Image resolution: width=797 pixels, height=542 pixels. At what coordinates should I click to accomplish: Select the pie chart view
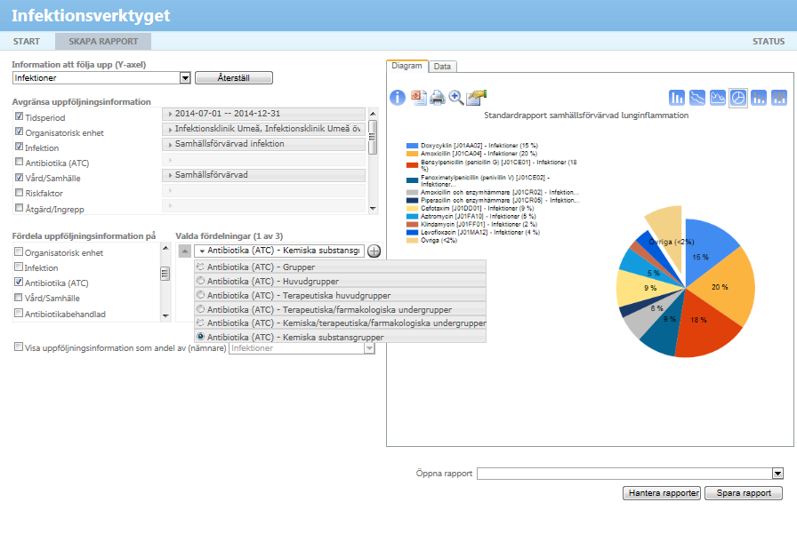[x=738, y=98]
